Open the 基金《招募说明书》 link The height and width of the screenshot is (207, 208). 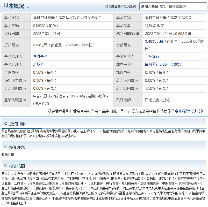click(x=187, y=111)
